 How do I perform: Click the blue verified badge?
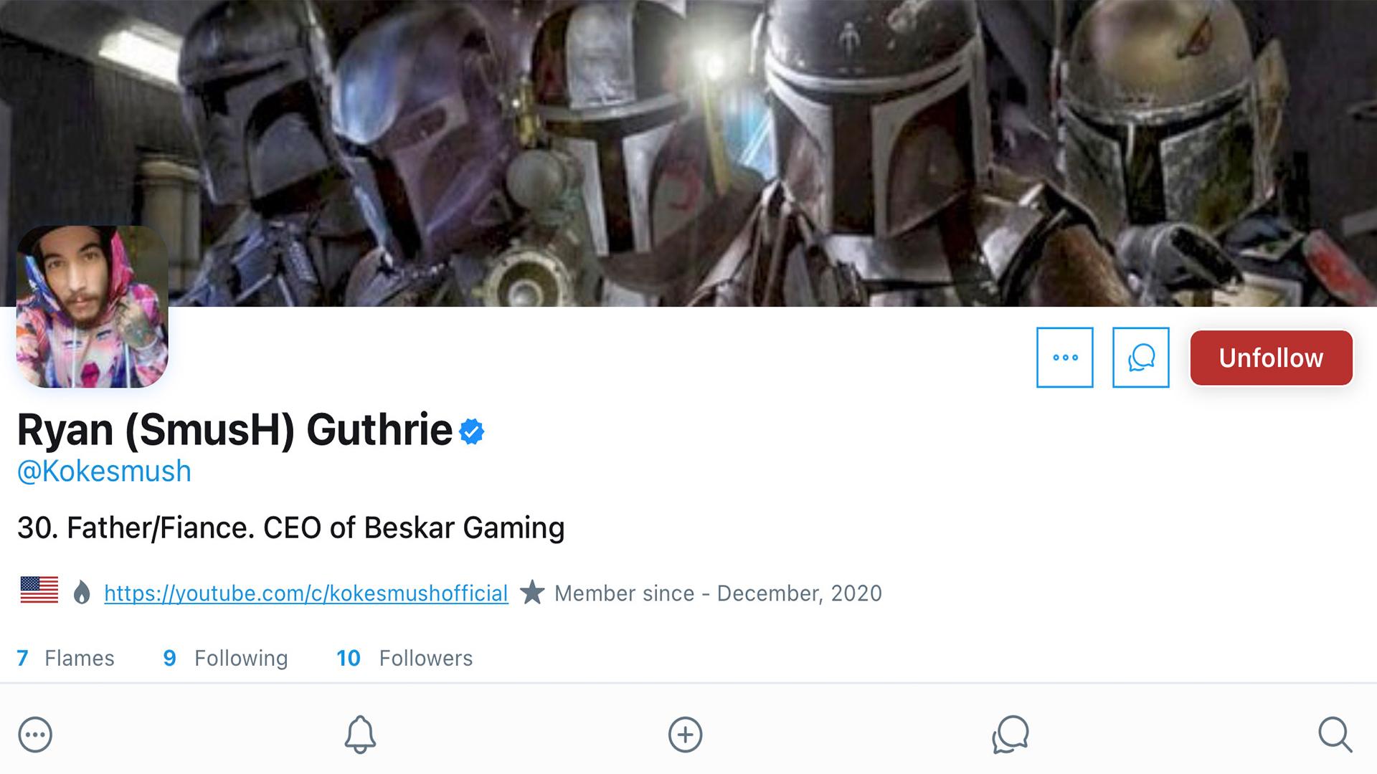pyautogui.click(x=471, y=431)
